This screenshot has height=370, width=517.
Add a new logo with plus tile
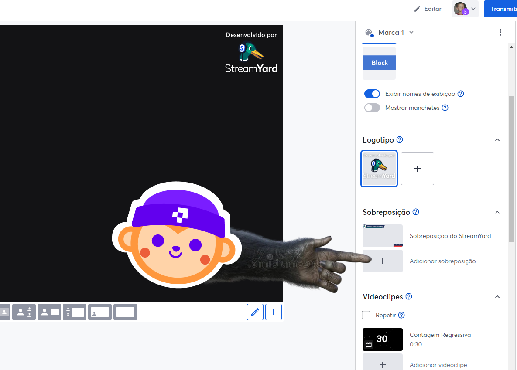click(418, 169)
